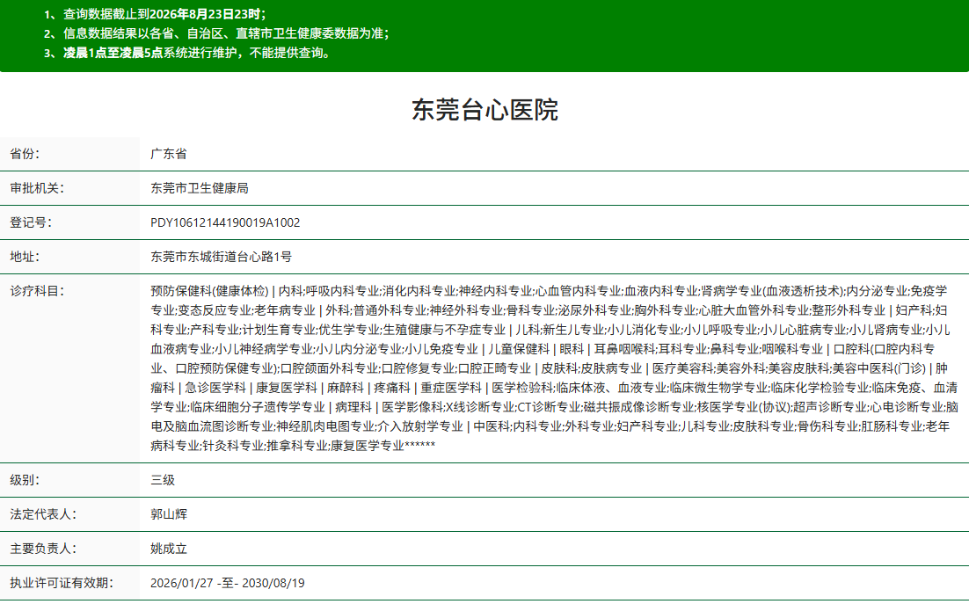969x604 pixels.
Task: Click the hospital title 东莞台心医院
Action: [x=484, y=110]
